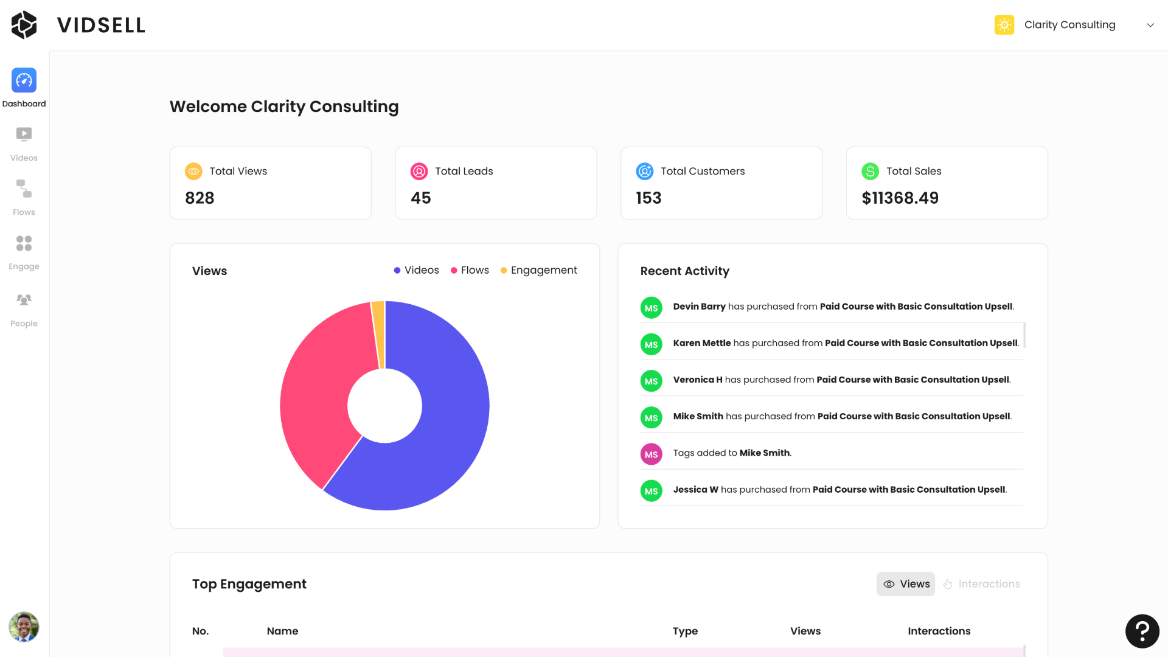
Task: Click the Vidsell logo icon
Action: [x=24, y=25]
